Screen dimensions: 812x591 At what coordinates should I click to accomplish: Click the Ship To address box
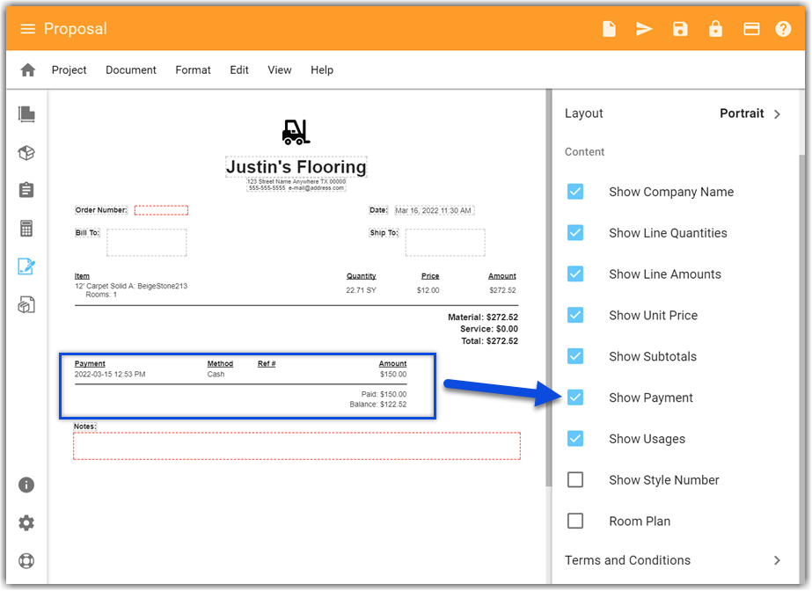445,243
